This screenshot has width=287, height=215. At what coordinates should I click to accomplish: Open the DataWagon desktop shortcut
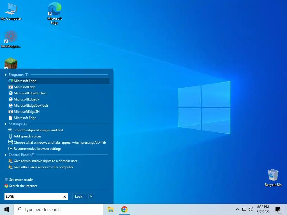[x=11, y=39]
